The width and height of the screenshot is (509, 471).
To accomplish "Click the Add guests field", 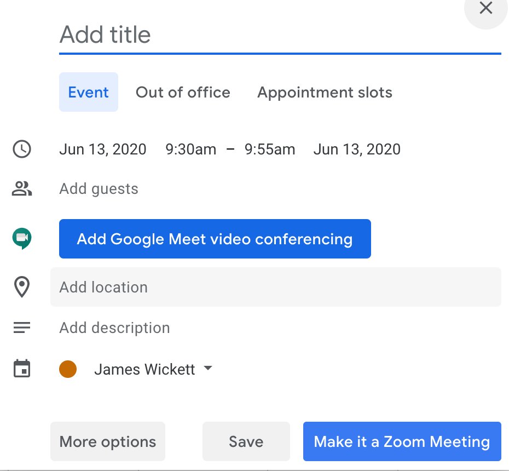I will tap(99, 189).
